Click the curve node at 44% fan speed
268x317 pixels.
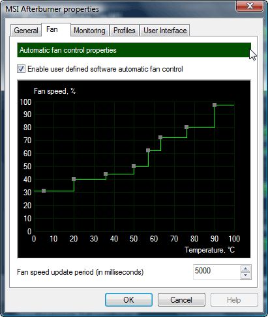[106, 174]
